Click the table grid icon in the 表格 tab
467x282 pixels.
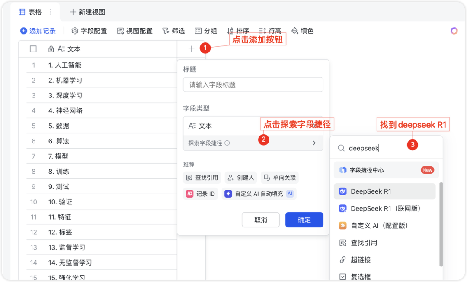click(x=22, y=12)
